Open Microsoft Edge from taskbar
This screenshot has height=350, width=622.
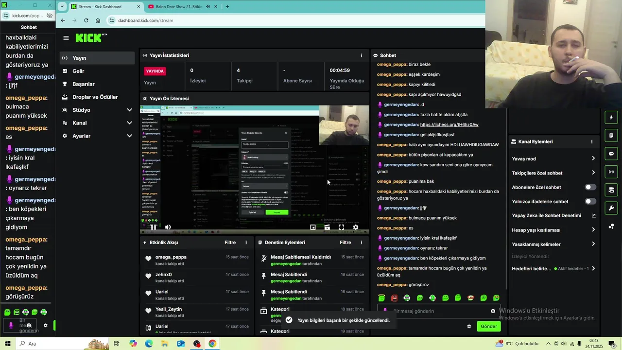click(149, 344)
